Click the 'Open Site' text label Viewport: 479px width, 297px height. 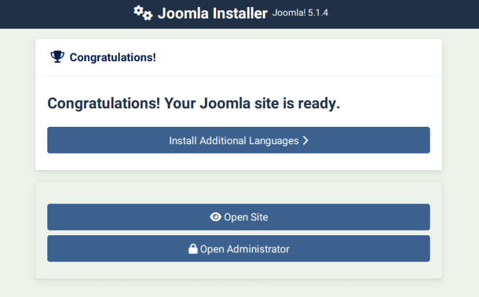246,217
